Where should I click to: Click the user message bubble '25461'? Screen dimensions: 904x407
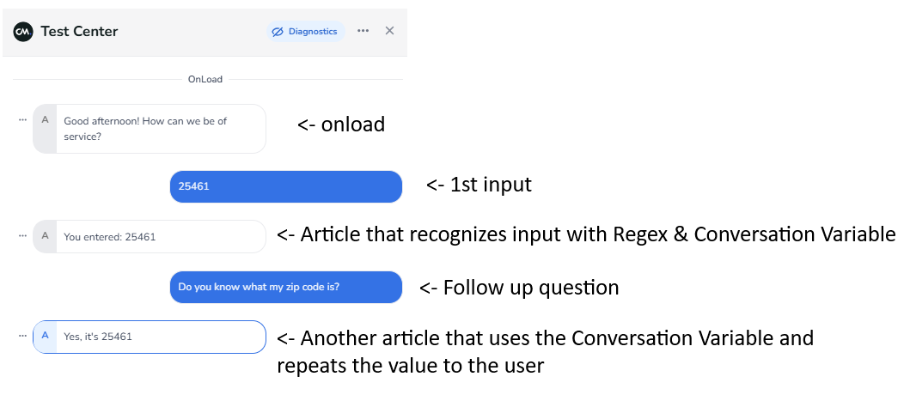point(285,186)
